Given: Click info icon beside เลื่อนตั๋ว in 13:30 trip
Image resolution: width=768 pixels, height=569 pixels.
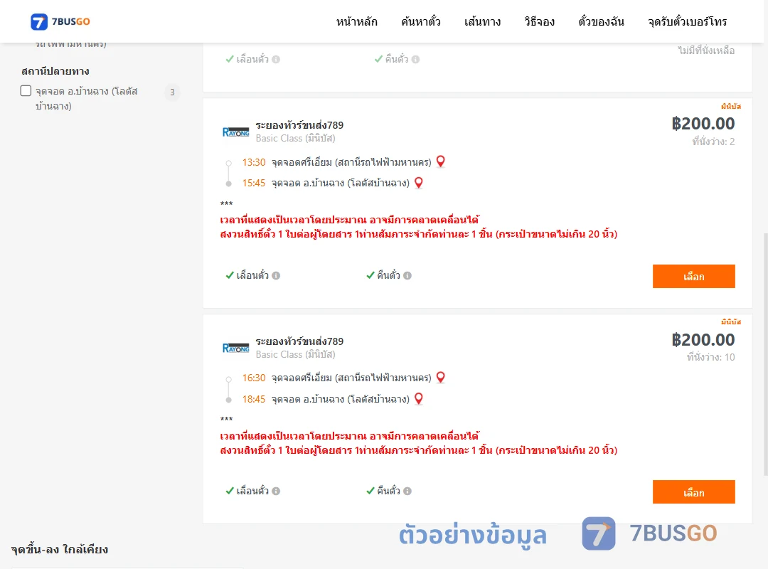Looking at the screenshot, I should (276, 275).
